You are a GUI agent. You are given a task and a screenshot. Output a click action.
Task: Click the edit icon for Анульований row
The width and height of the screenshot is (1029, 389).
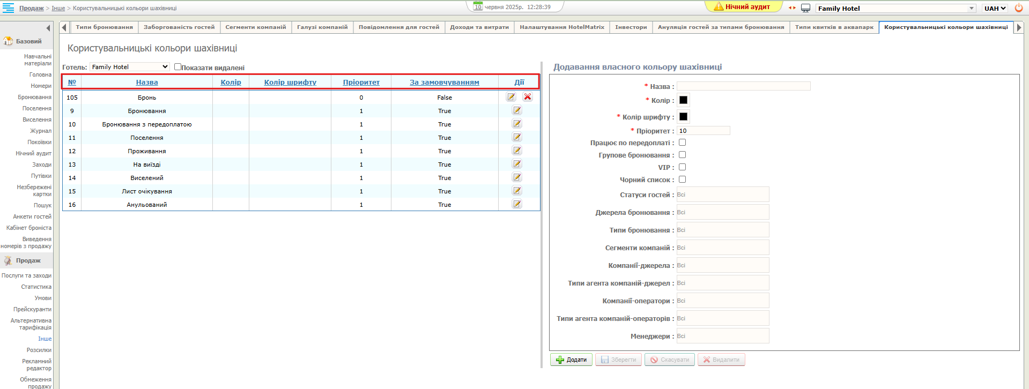(517, 204)
